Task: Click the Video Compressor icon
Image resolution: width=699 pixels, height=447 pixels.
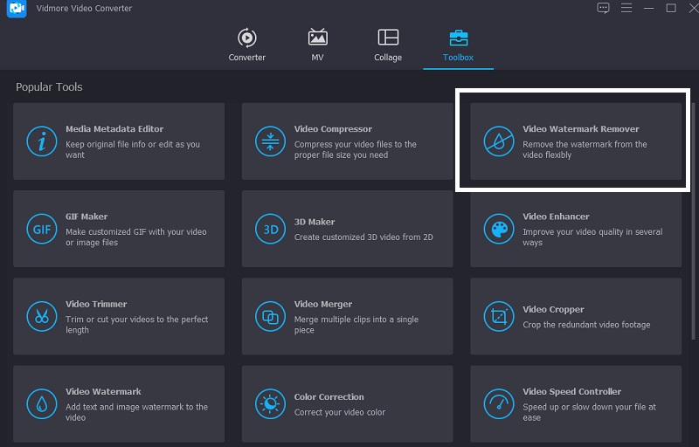Action: point(269,141)
